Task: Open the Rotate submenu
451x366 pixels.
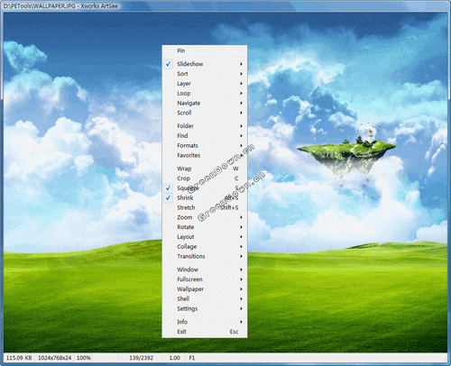Action: [x=205, y=227]
